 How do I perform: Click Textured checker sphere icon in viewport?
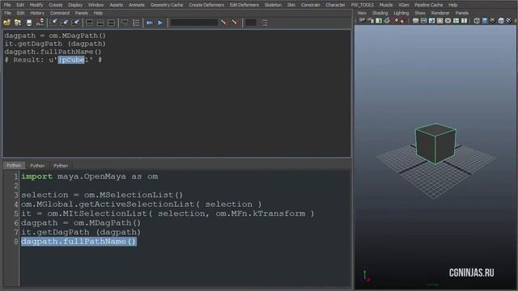coord(509,20)
